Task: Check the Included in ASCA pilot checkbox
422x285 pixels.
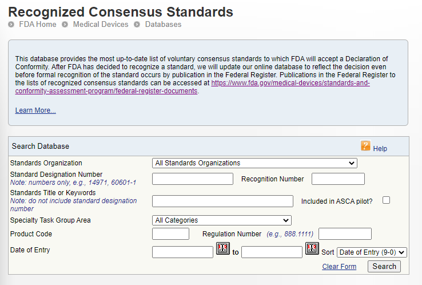Action: coord(387,200)
